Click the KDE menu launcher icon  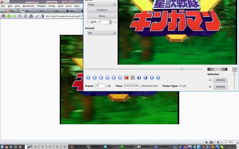(2, 147)
